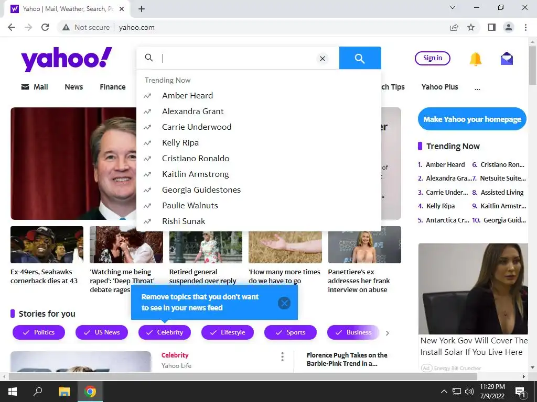Viewport: 537px width, 402px height.
Task: Open Windows notification center
Action: coord(521,392)
